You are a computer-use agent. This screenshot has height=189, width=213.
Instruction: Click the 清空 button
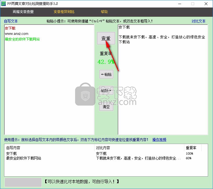coord(106,106)
